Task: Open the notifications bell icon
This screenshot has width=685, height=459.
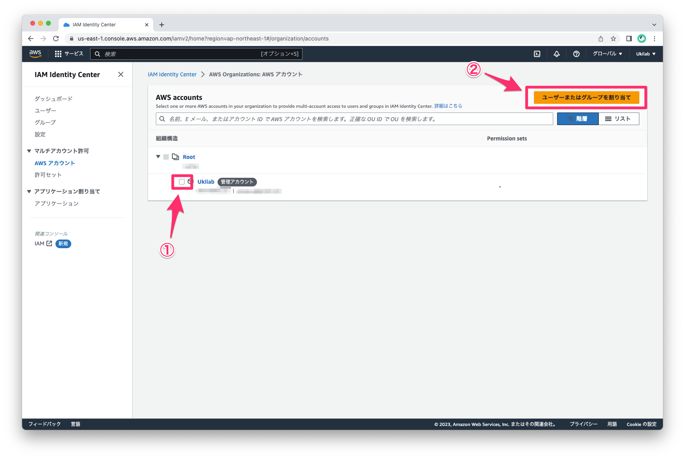Action: pyautogui.click(x=557, y=54)
